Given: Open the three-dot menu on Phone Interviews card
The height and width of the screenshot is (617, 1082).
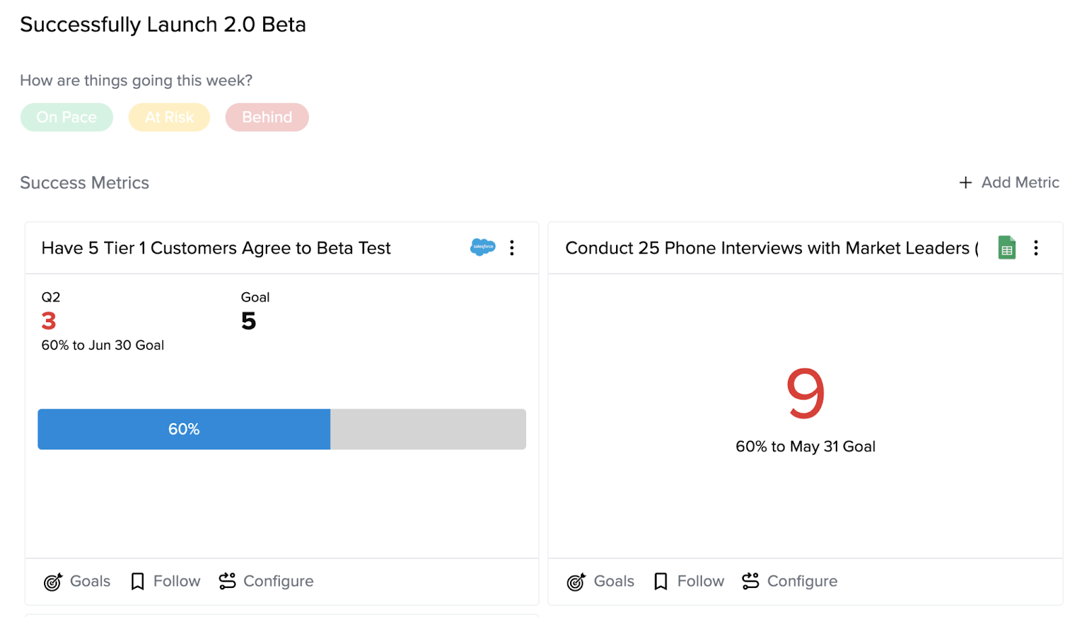Looking at the screenshot, I should 1035,248.
